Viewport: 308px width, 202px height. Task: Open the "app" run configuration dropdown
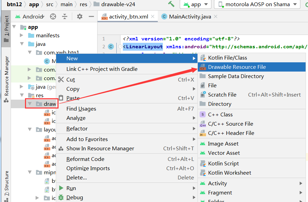[x=195, y=5]
